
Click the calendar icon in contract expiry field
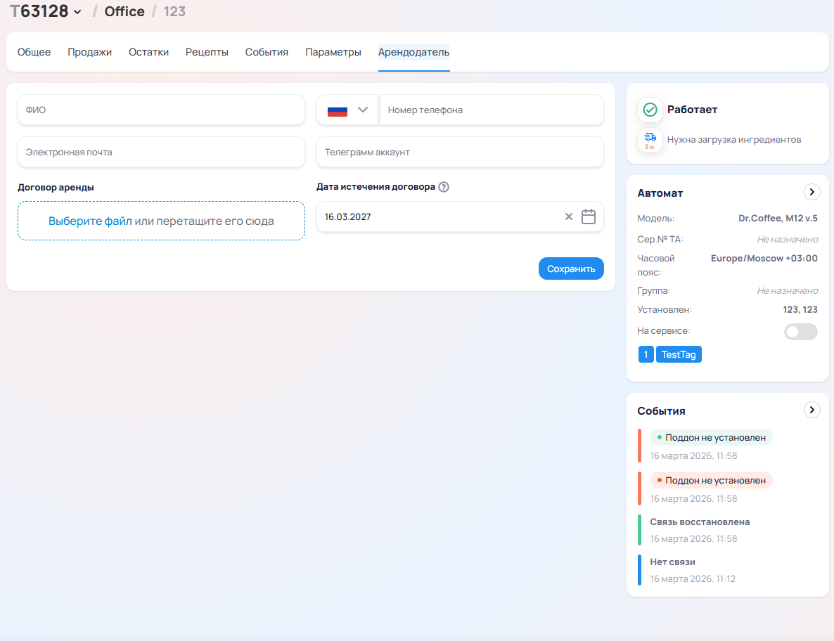589,216
